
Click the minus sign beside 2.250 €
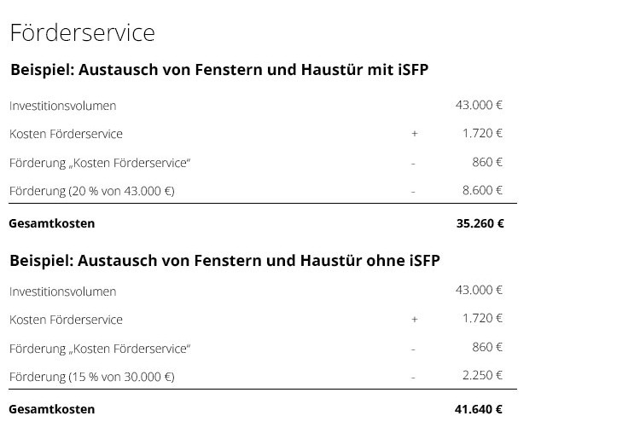tap(413, 377)
